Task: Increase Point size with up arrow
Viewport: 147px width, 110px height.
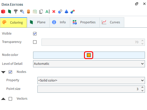Action: tap(142, 87)
